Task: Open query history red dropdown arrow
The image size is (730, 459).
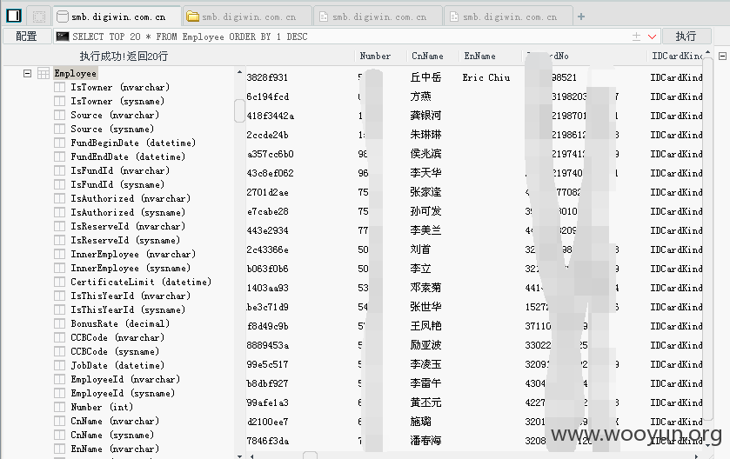Action: 652,37
